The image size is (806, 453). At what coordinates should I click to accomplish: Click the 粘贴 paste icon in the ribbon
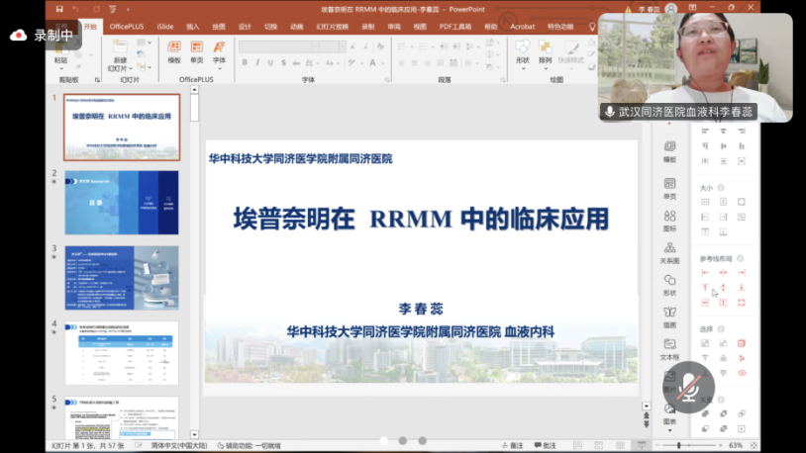coord(60,50)
